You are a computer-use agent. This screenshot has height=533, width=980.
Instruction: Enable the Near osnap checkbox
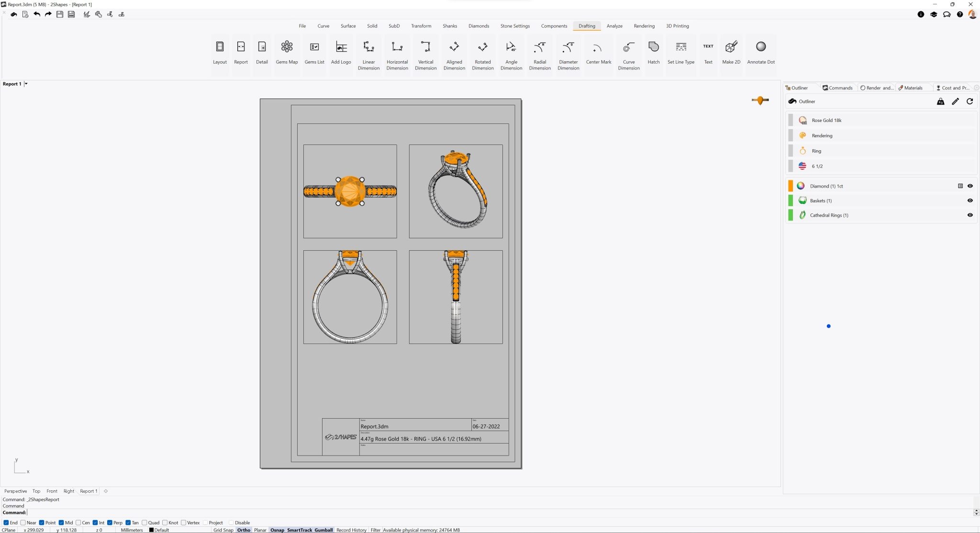click(x=23, y=522)
